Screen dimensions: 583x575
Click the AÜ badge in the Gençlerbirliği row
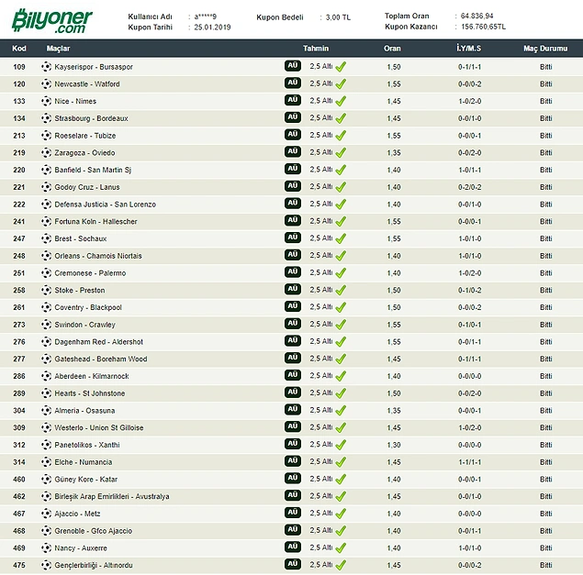point(293,564)
